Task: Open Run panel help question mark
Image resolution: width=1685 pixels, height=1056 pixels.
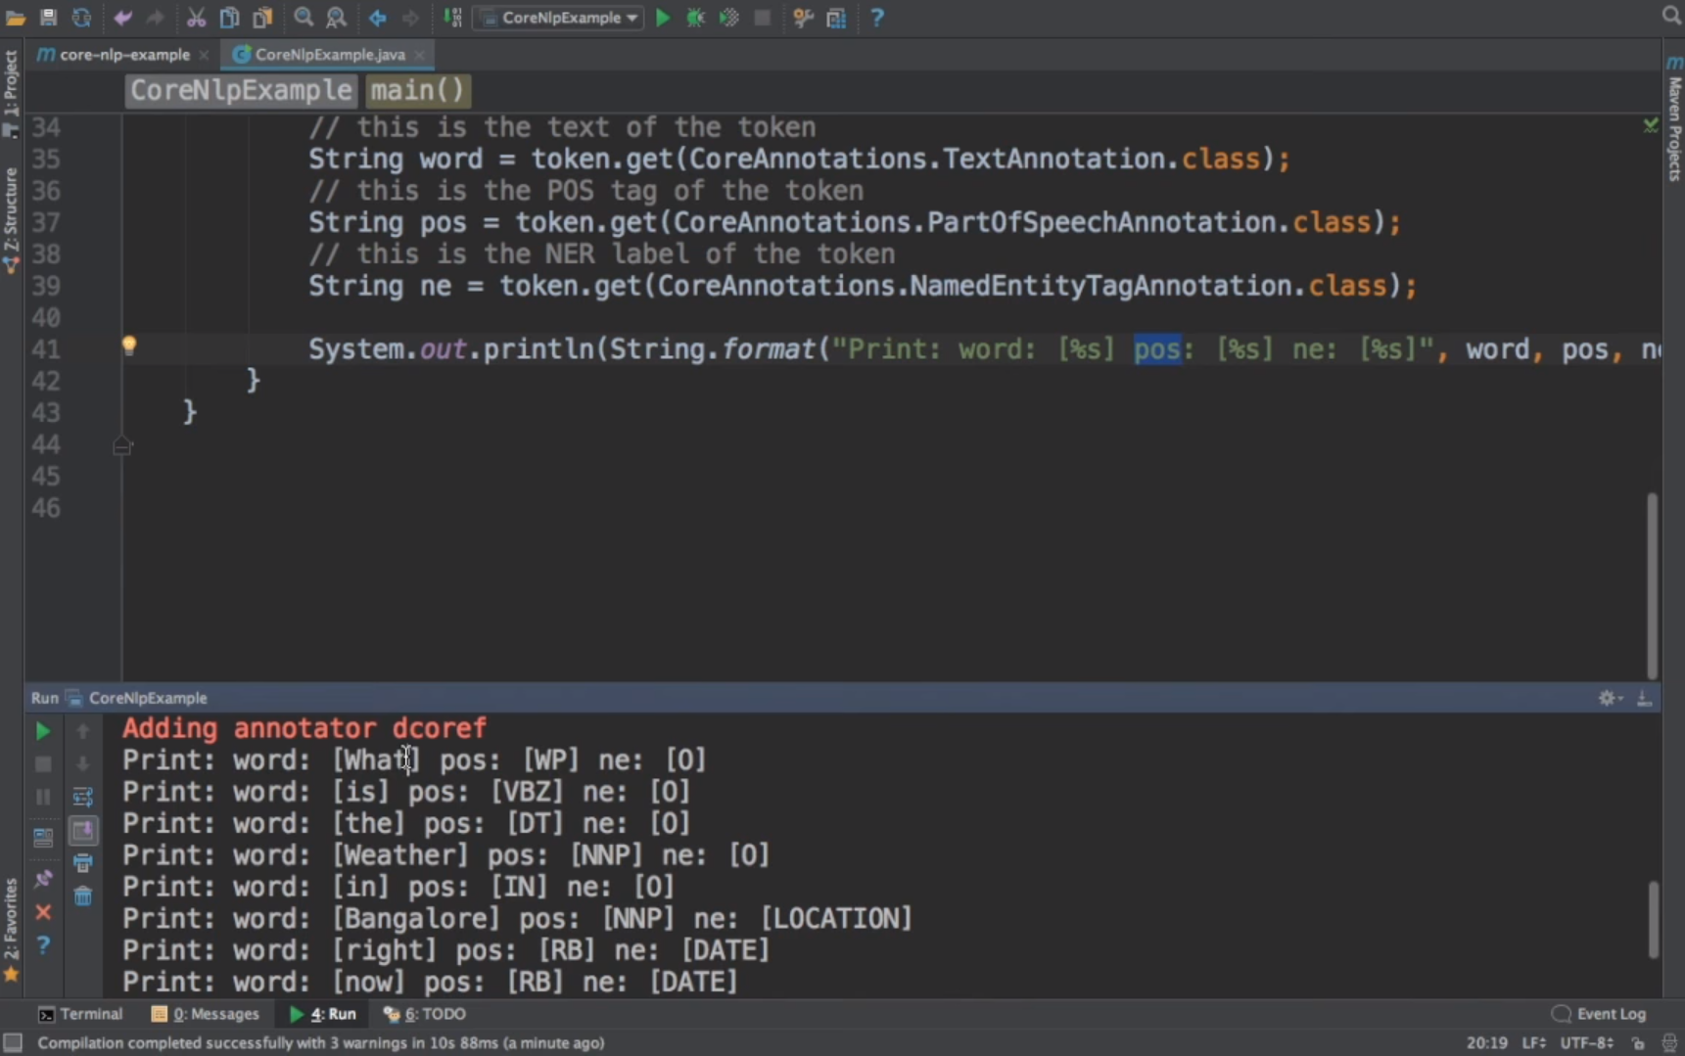Action: coord(42,945)
